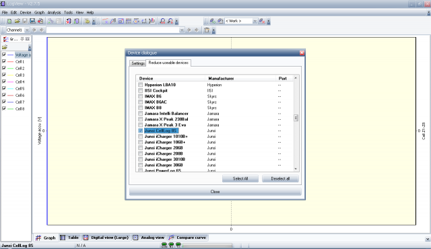Check the Jamara X Peak 3 Evo checkbox

point(141,125)
